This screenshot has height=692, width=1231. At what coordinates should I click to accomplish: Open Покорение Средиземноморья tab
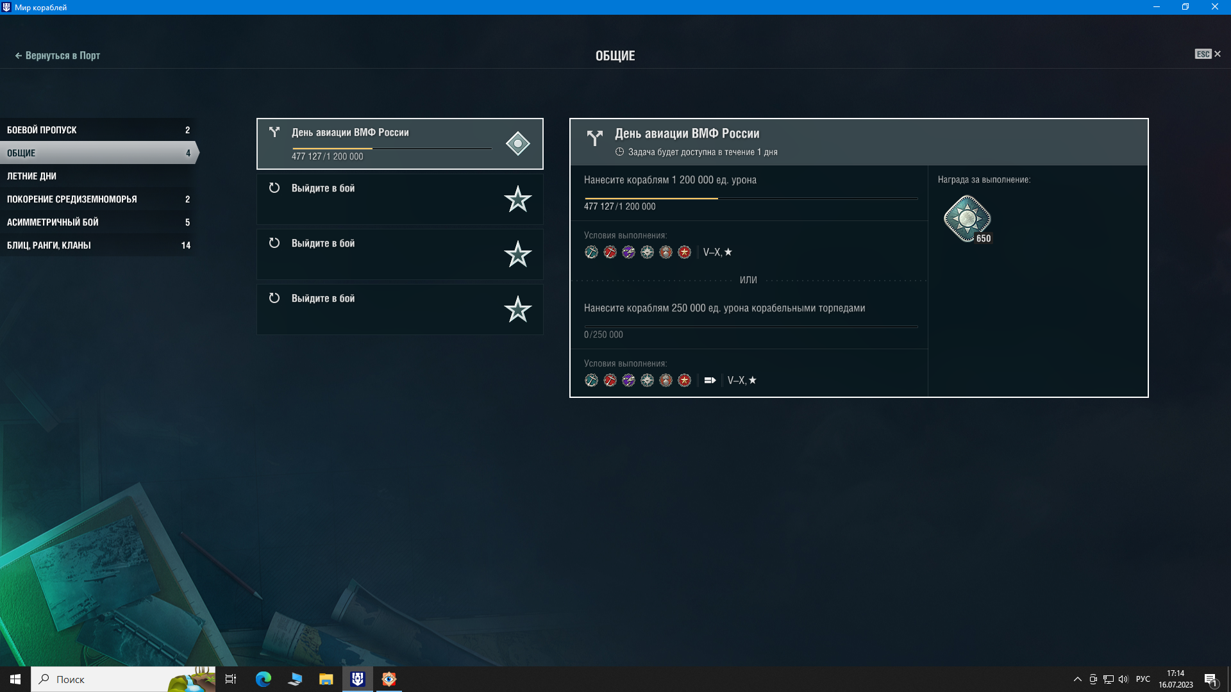click(97, 199)
